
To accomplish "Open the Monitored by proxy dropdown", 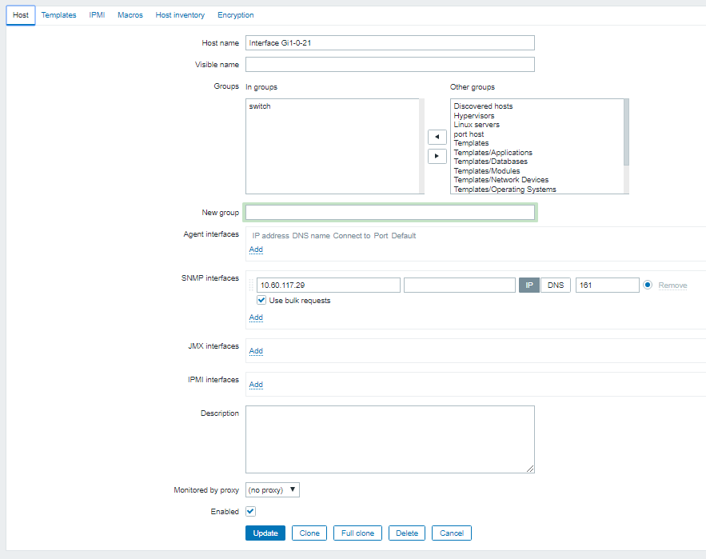I will tap(272, 489).
